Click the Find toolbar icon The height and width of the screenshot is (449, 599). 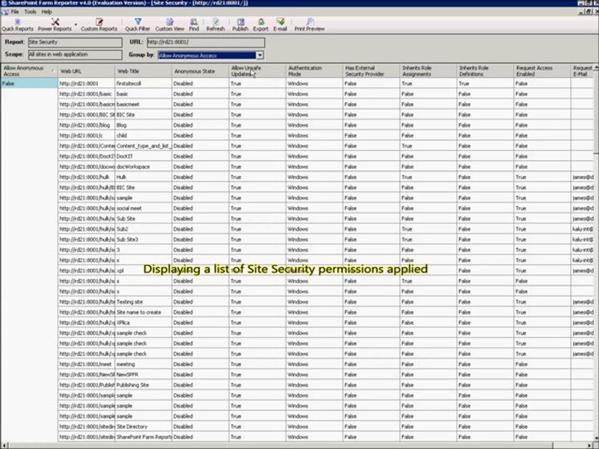tap(194, 25)
